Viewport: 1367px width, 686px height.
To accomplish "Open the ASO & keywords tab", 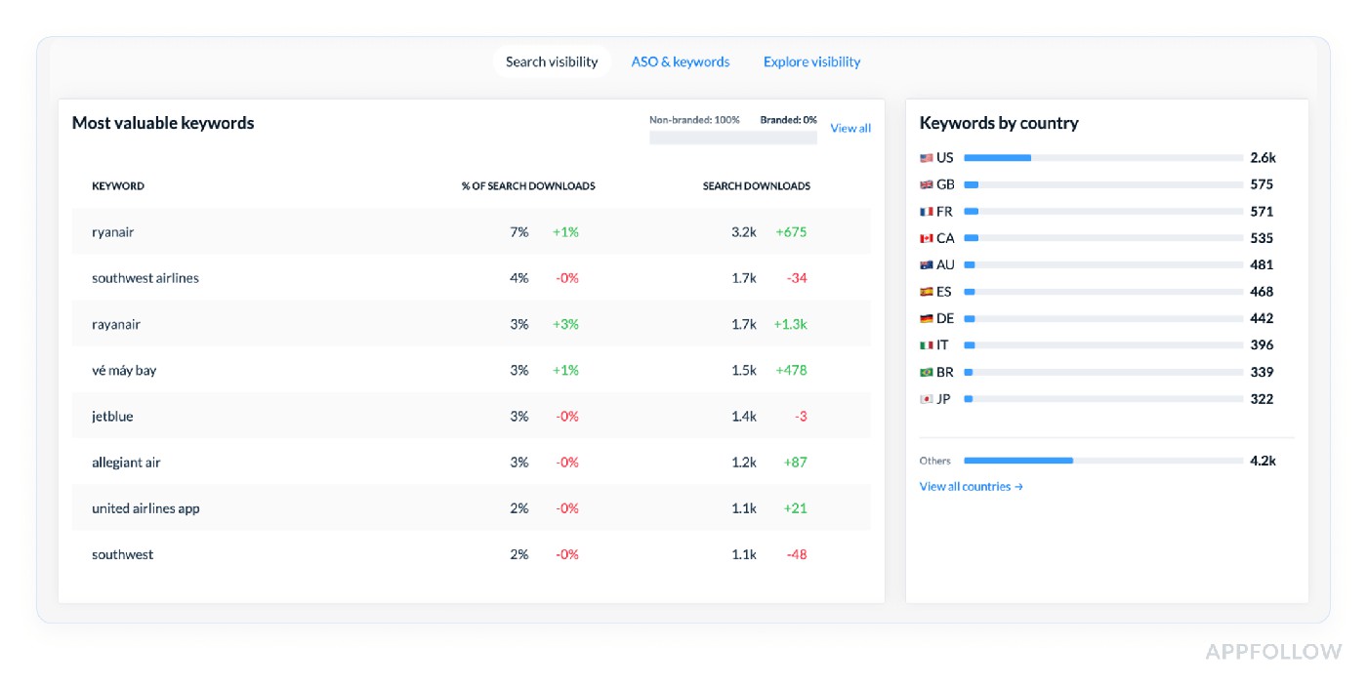I will coord(681,61).
